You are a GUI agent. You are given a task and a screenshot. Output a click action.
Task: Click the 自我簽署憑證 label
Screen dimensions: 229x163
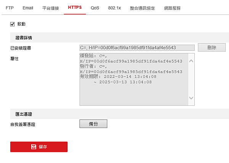click(x=23, y=124)
